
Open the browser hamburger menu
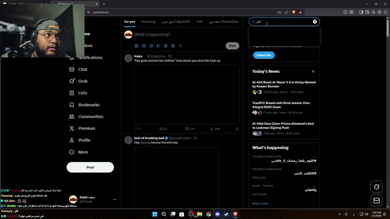click(385, 12)
